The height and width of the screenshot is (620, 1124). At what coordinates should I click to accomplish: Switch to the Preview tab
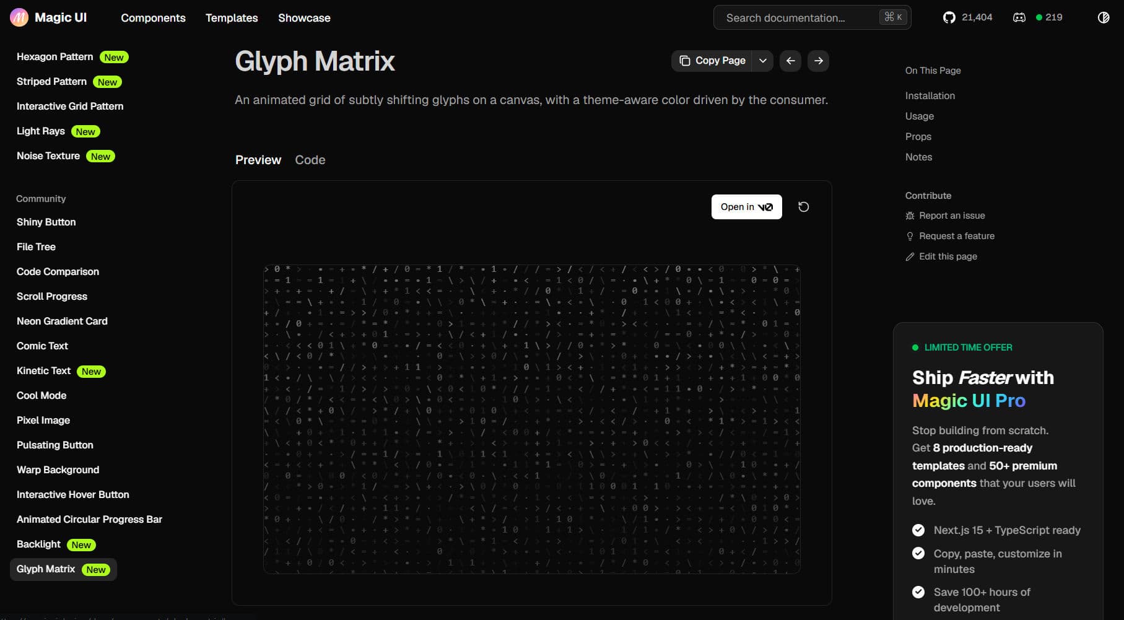point(258,160)
